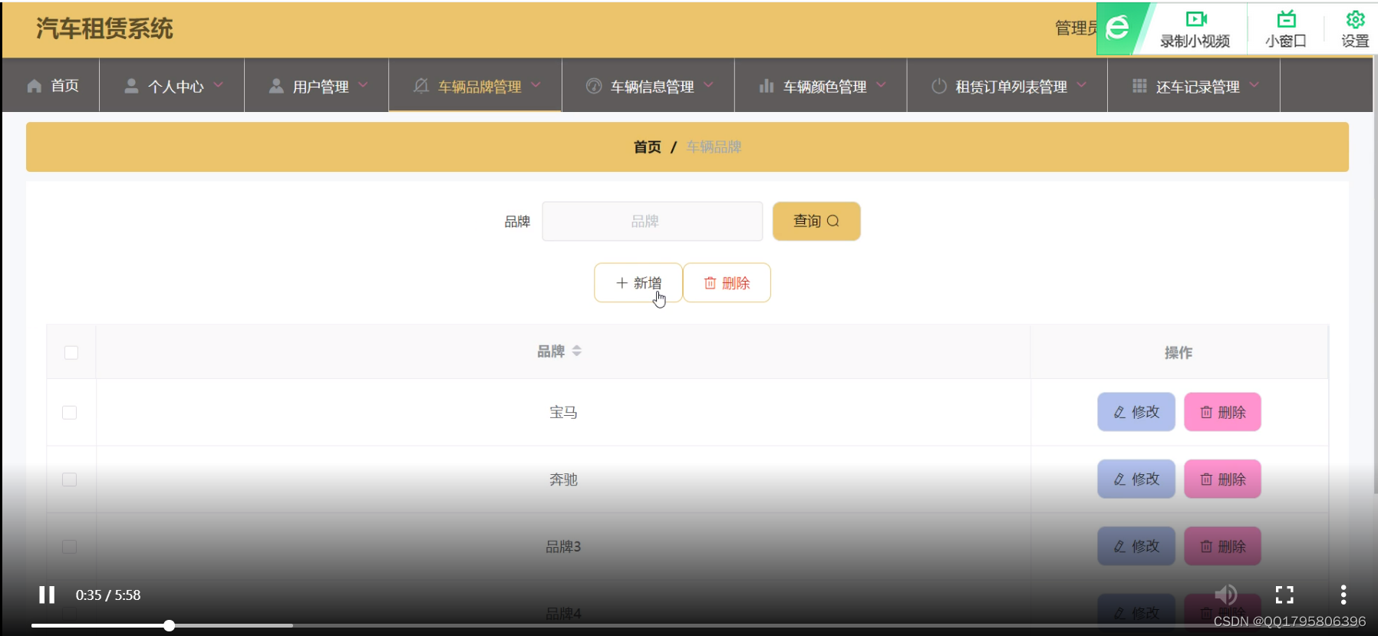
Task: Expand the 租赁订单列表管理 dropdown arrow
Action: coord(1082,85)
